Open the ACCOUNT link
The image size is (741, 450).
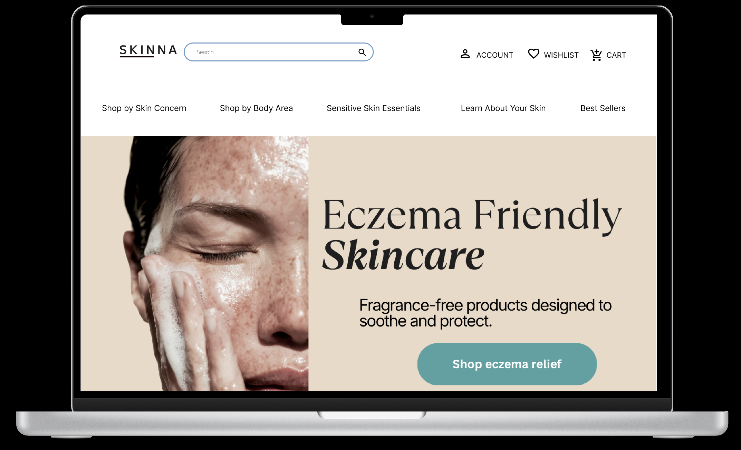(x=494, y=55)
